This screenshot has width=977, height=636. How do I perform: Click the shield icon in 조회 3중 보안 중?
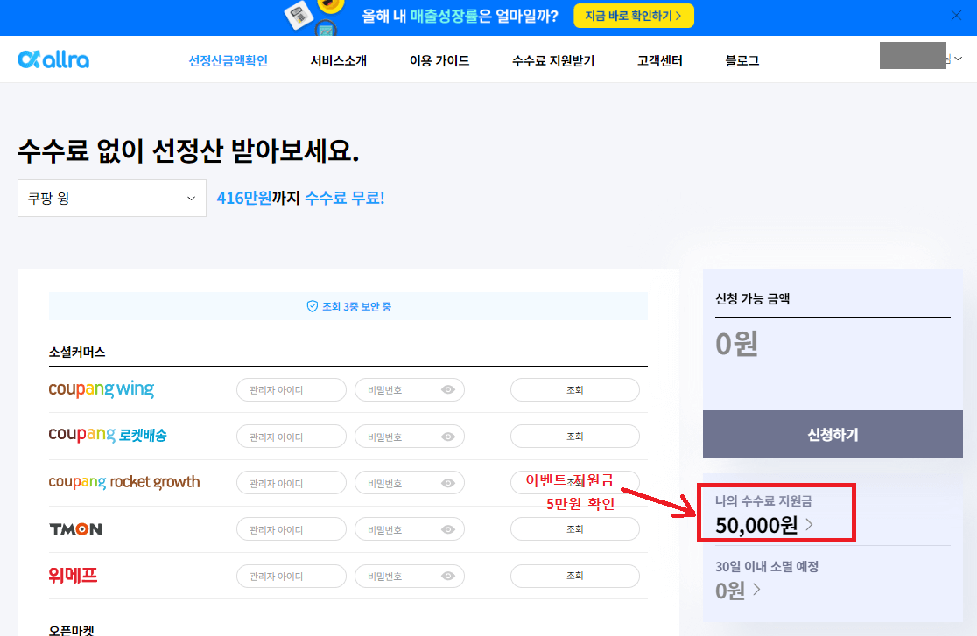313,306
